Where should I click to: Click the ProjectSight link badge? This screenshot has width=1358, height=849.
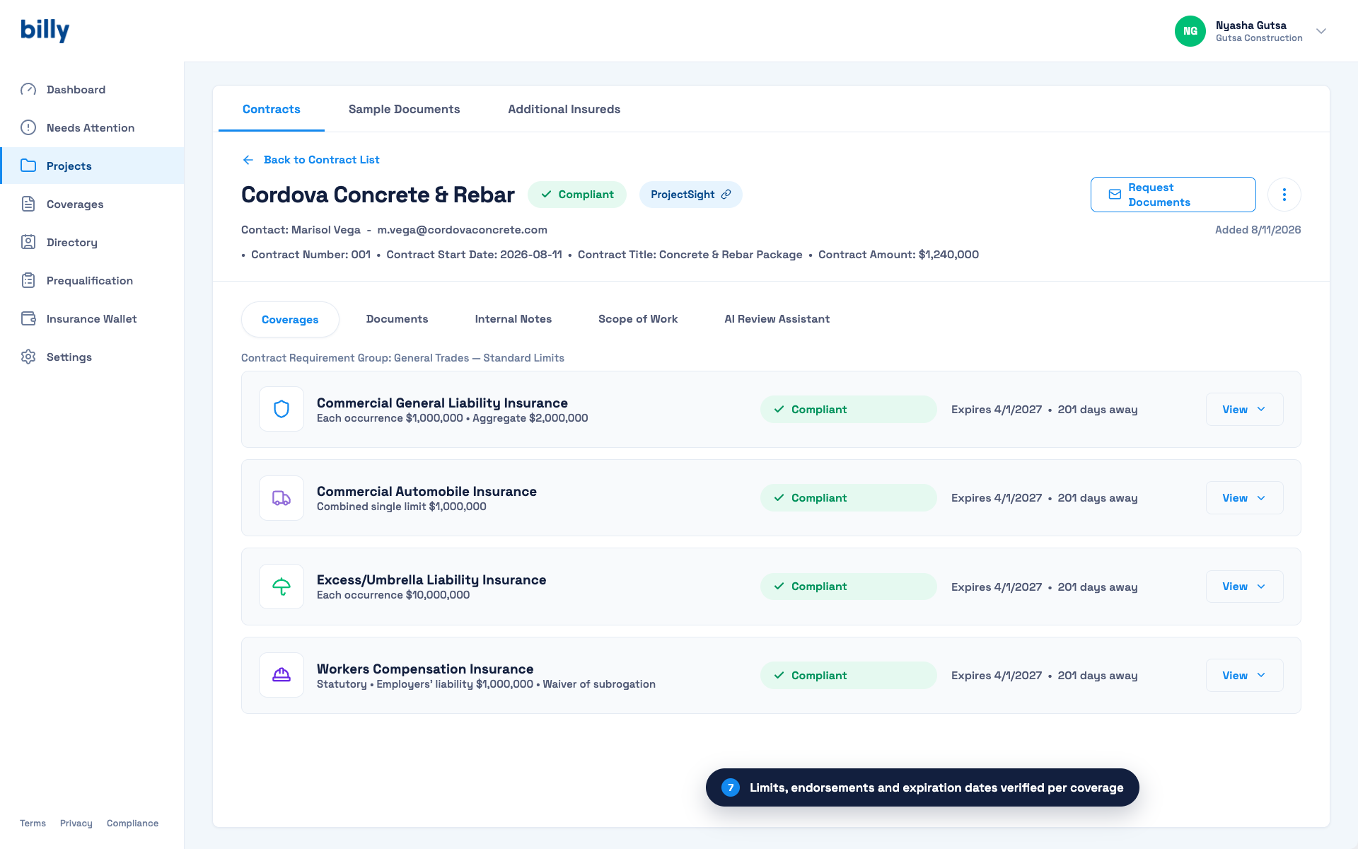tap(690, 195)
